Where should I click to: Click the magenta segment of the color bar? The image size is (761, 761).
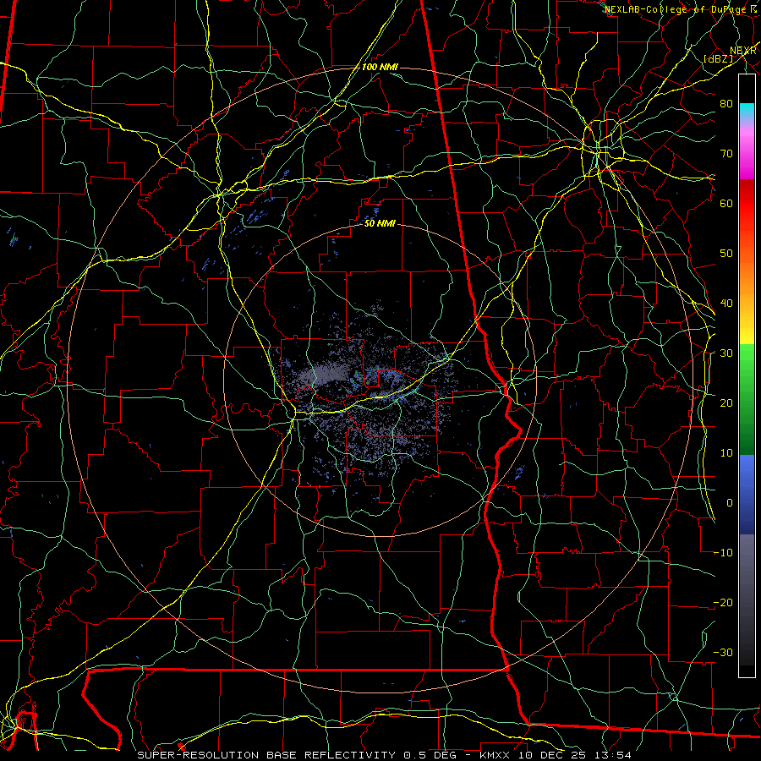pyautogui.click(x=747, y=155)
